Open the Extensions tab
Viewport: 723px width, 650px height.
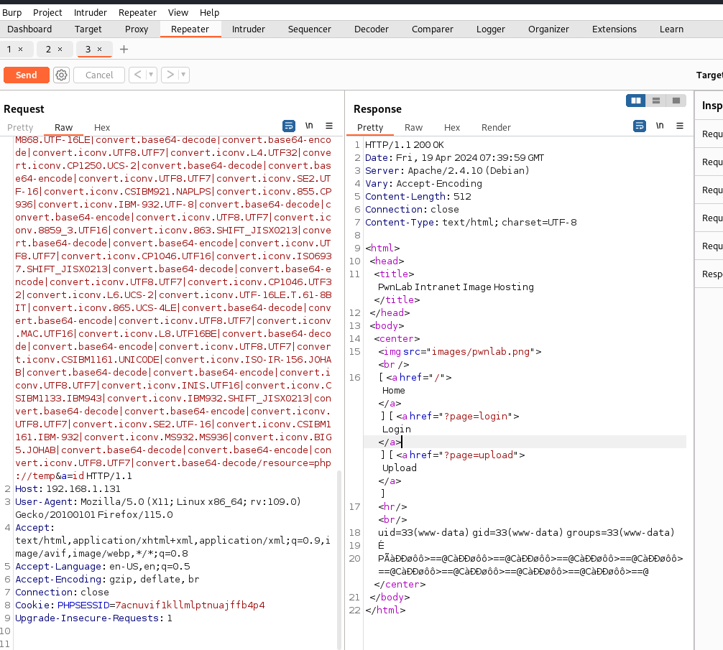click(614, 29)
